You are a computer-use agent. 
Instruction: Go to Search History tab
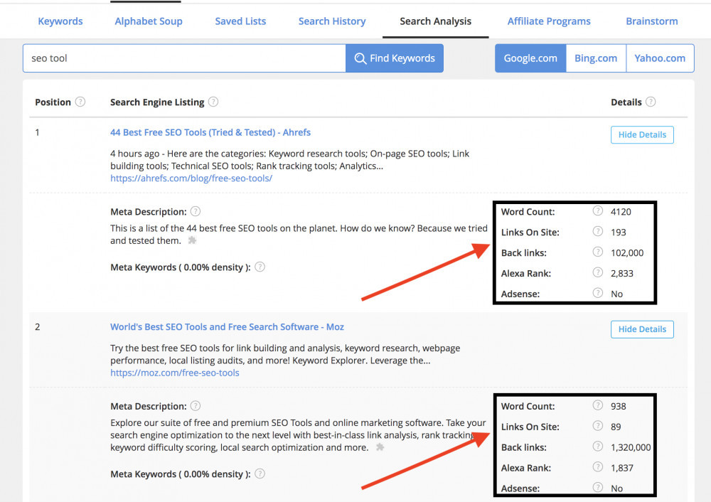click(332, 21)
